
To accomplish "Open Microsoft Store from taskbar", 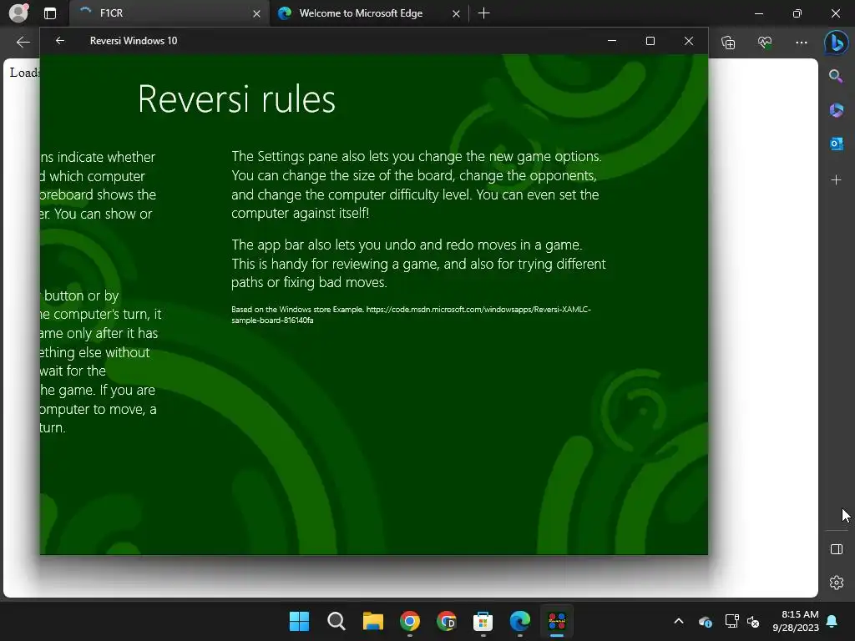I will tap(483, 621).
